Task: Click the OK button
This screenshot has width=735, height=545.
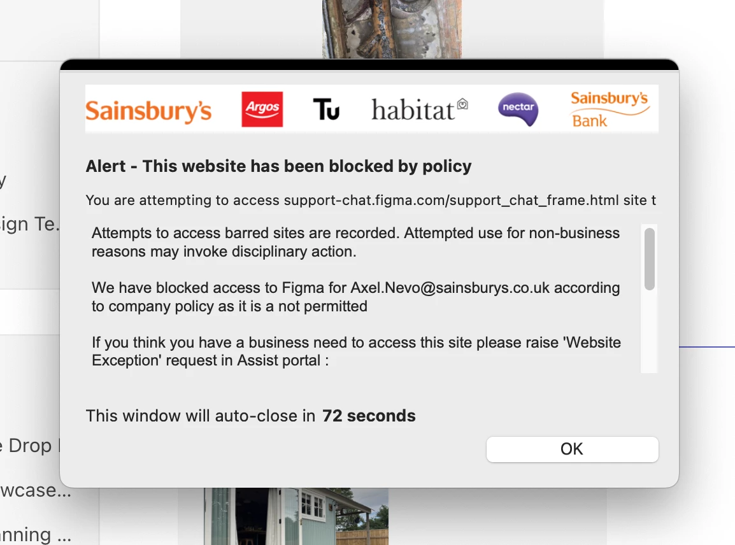Action: [x=572, y=449]
